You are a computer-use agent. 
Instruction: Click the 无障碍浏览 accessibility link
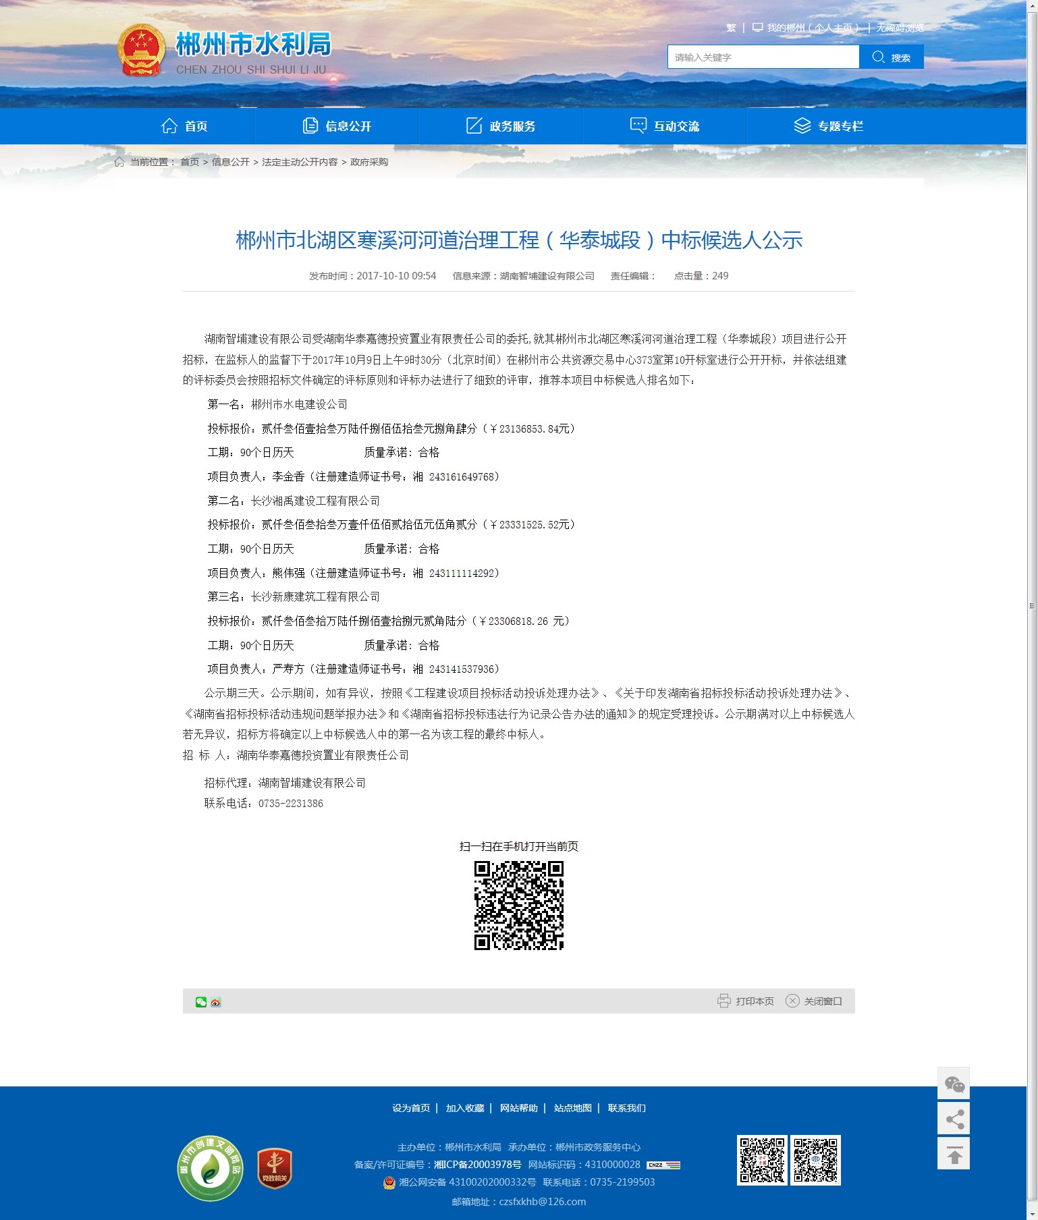[900, 28]
